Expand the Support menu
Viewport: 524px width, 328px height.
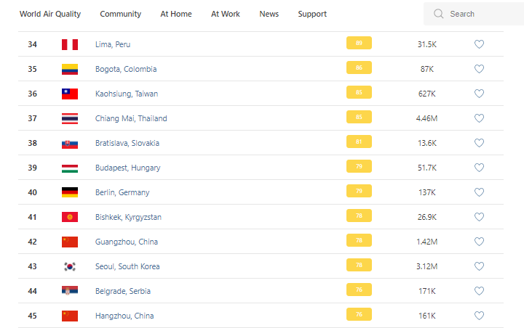tap(312, 14)
